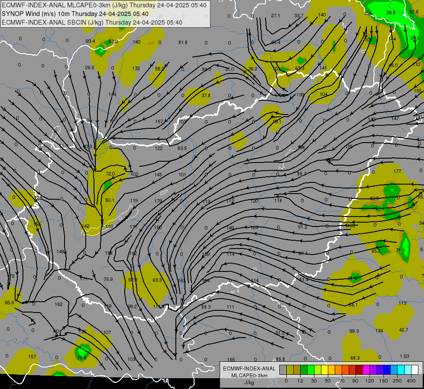Image resolution: width=424 pixels, height=389 pixels.
Task: Click the map value 179
Action: (158, 201)
